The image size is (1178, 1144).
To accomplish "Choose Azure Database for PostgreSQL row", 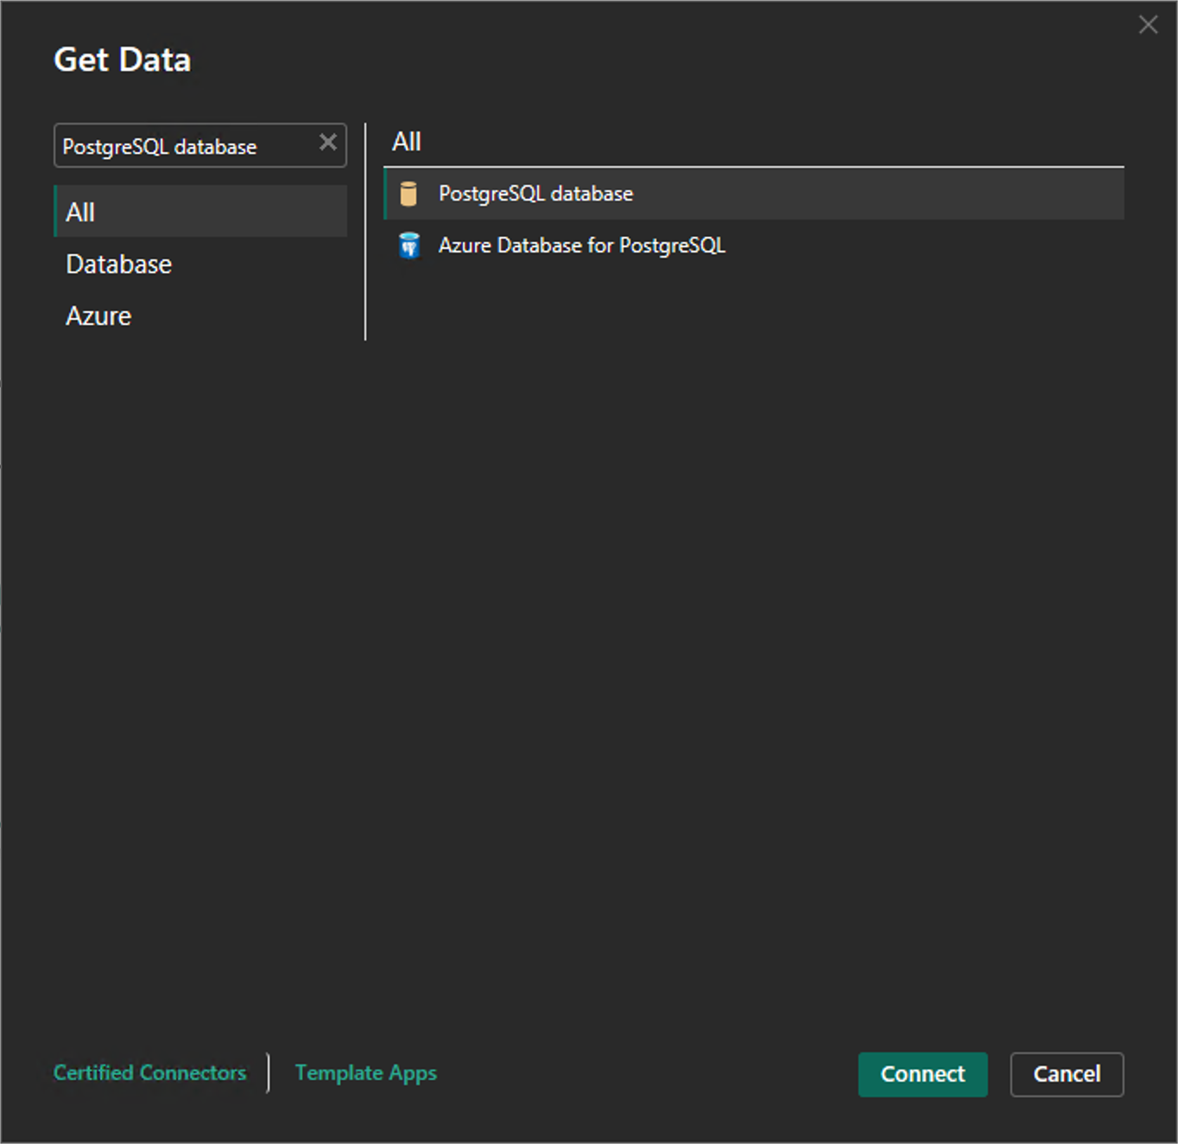I will point(754,245).
